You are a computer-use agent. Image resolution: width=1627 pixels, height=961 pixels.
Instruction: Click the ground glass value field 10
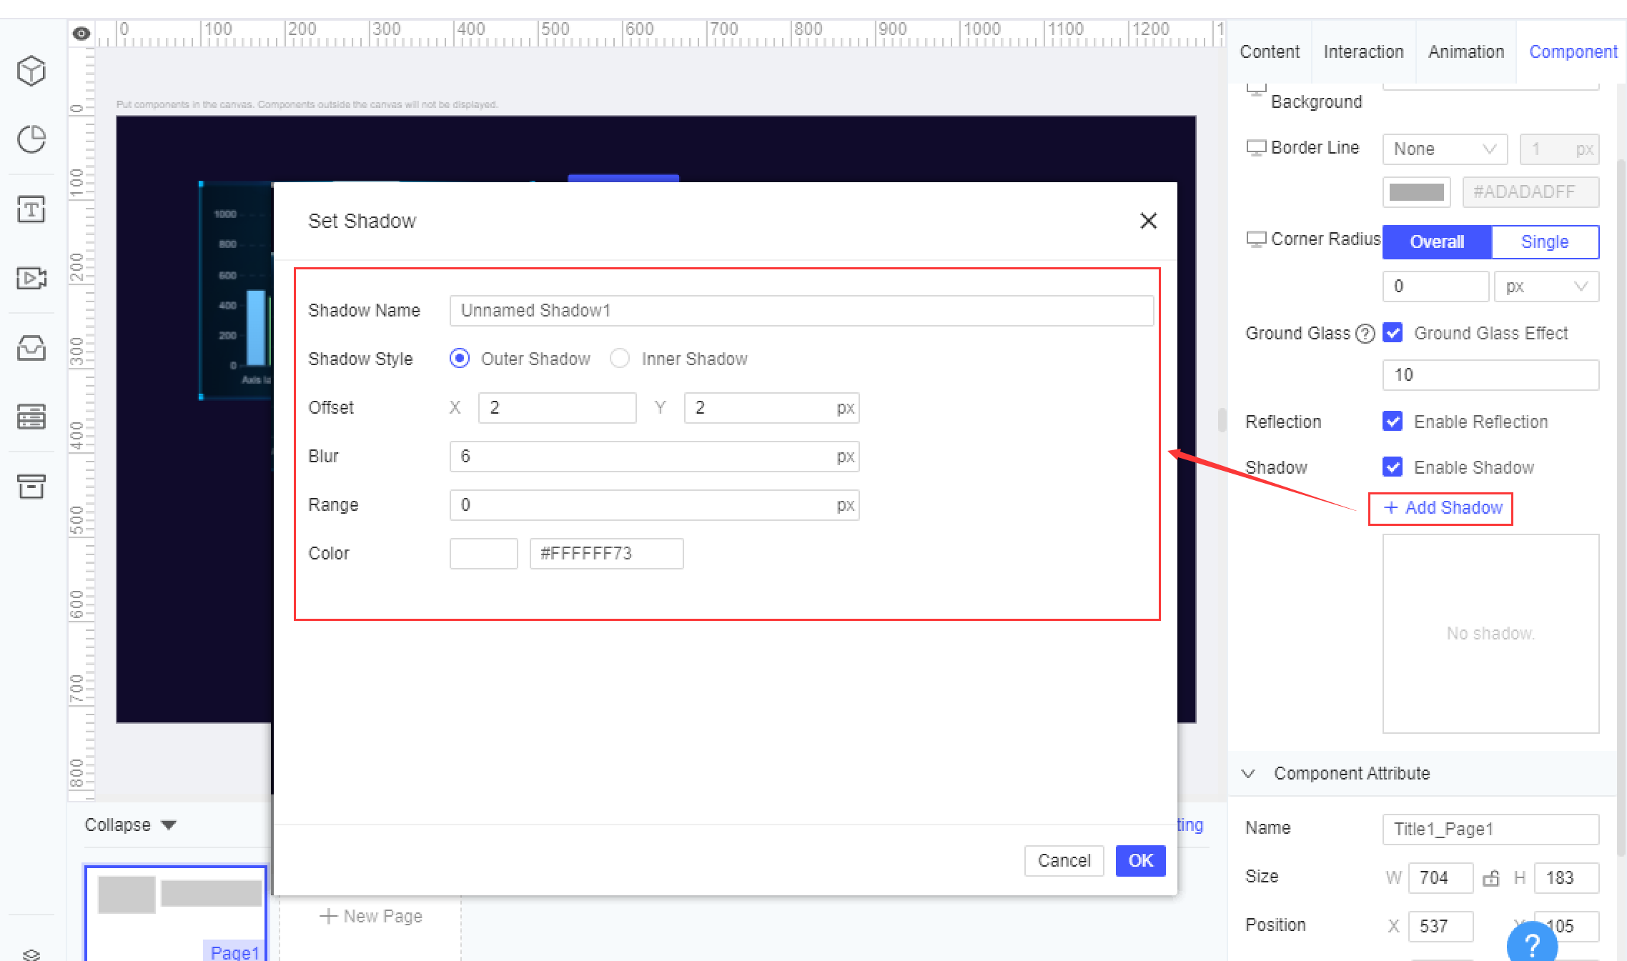1490,375
